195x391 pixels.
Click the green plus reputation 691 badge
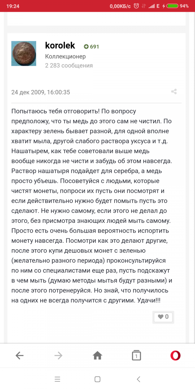point(91,47)
